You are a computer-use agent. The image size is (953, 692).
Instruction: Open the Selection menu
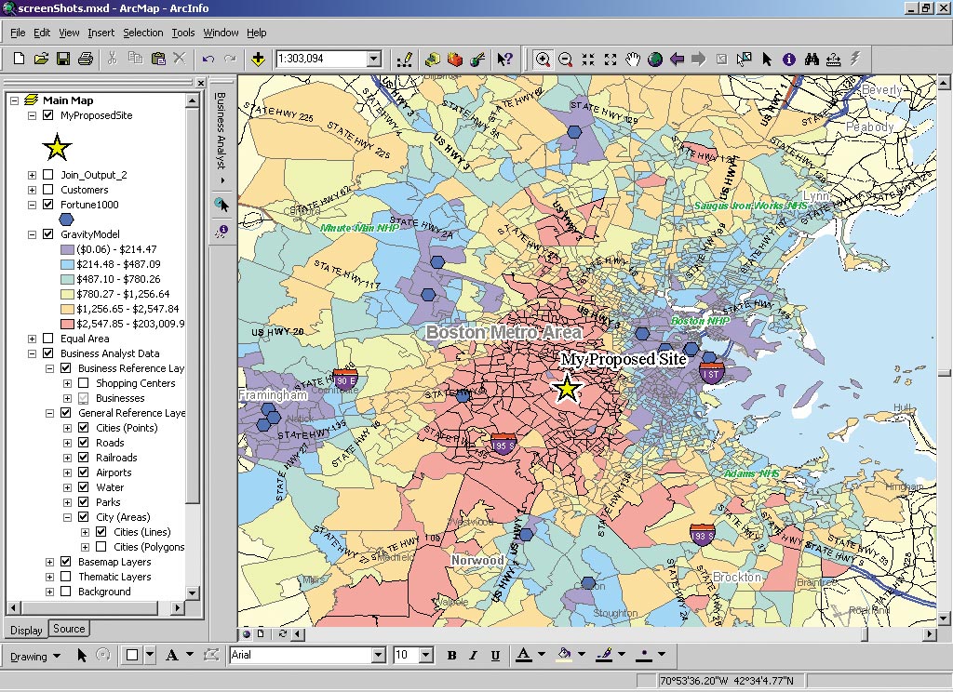pos(142,33)
